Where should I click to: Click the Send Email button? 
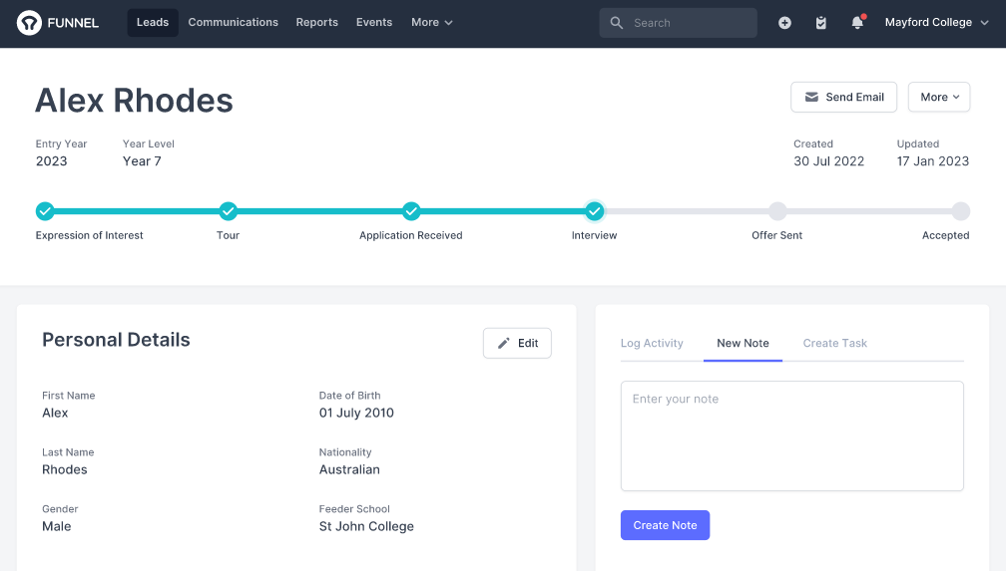point(843,97)
